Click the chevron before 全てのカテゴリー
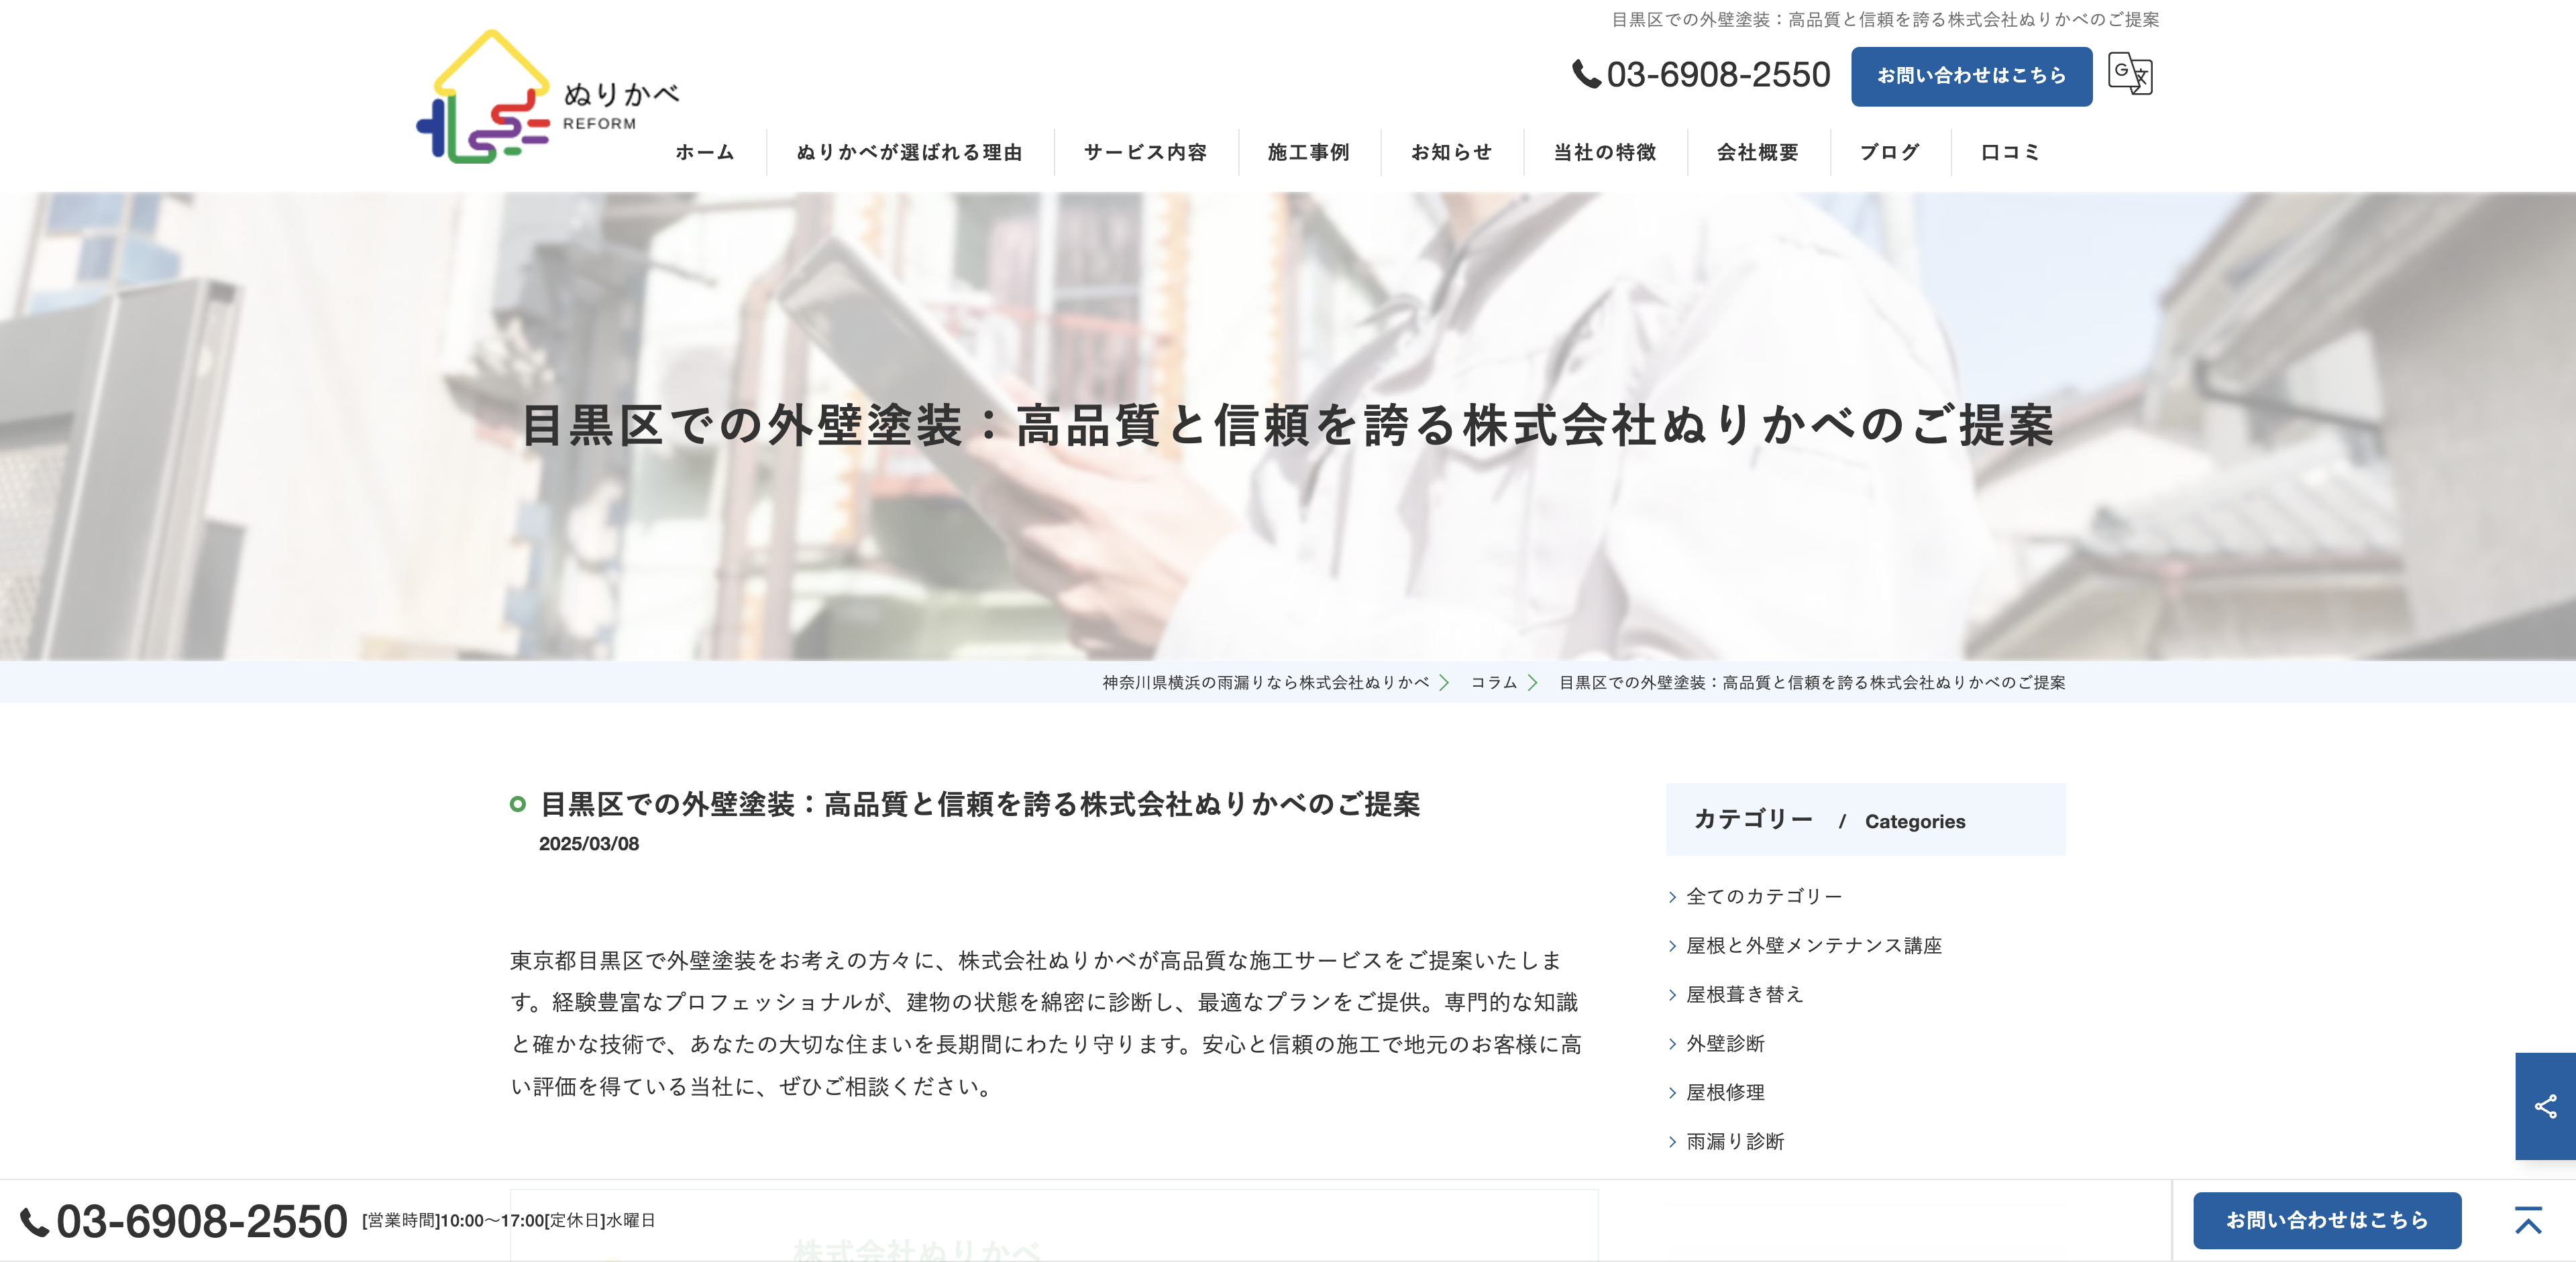2576x1262 pixels. click(x=1672, y=897)
